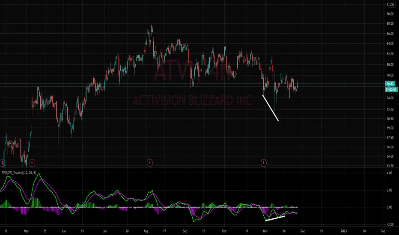Click the current price label 76.53
The image size is (399, 235).
click(x=390, y=84)
